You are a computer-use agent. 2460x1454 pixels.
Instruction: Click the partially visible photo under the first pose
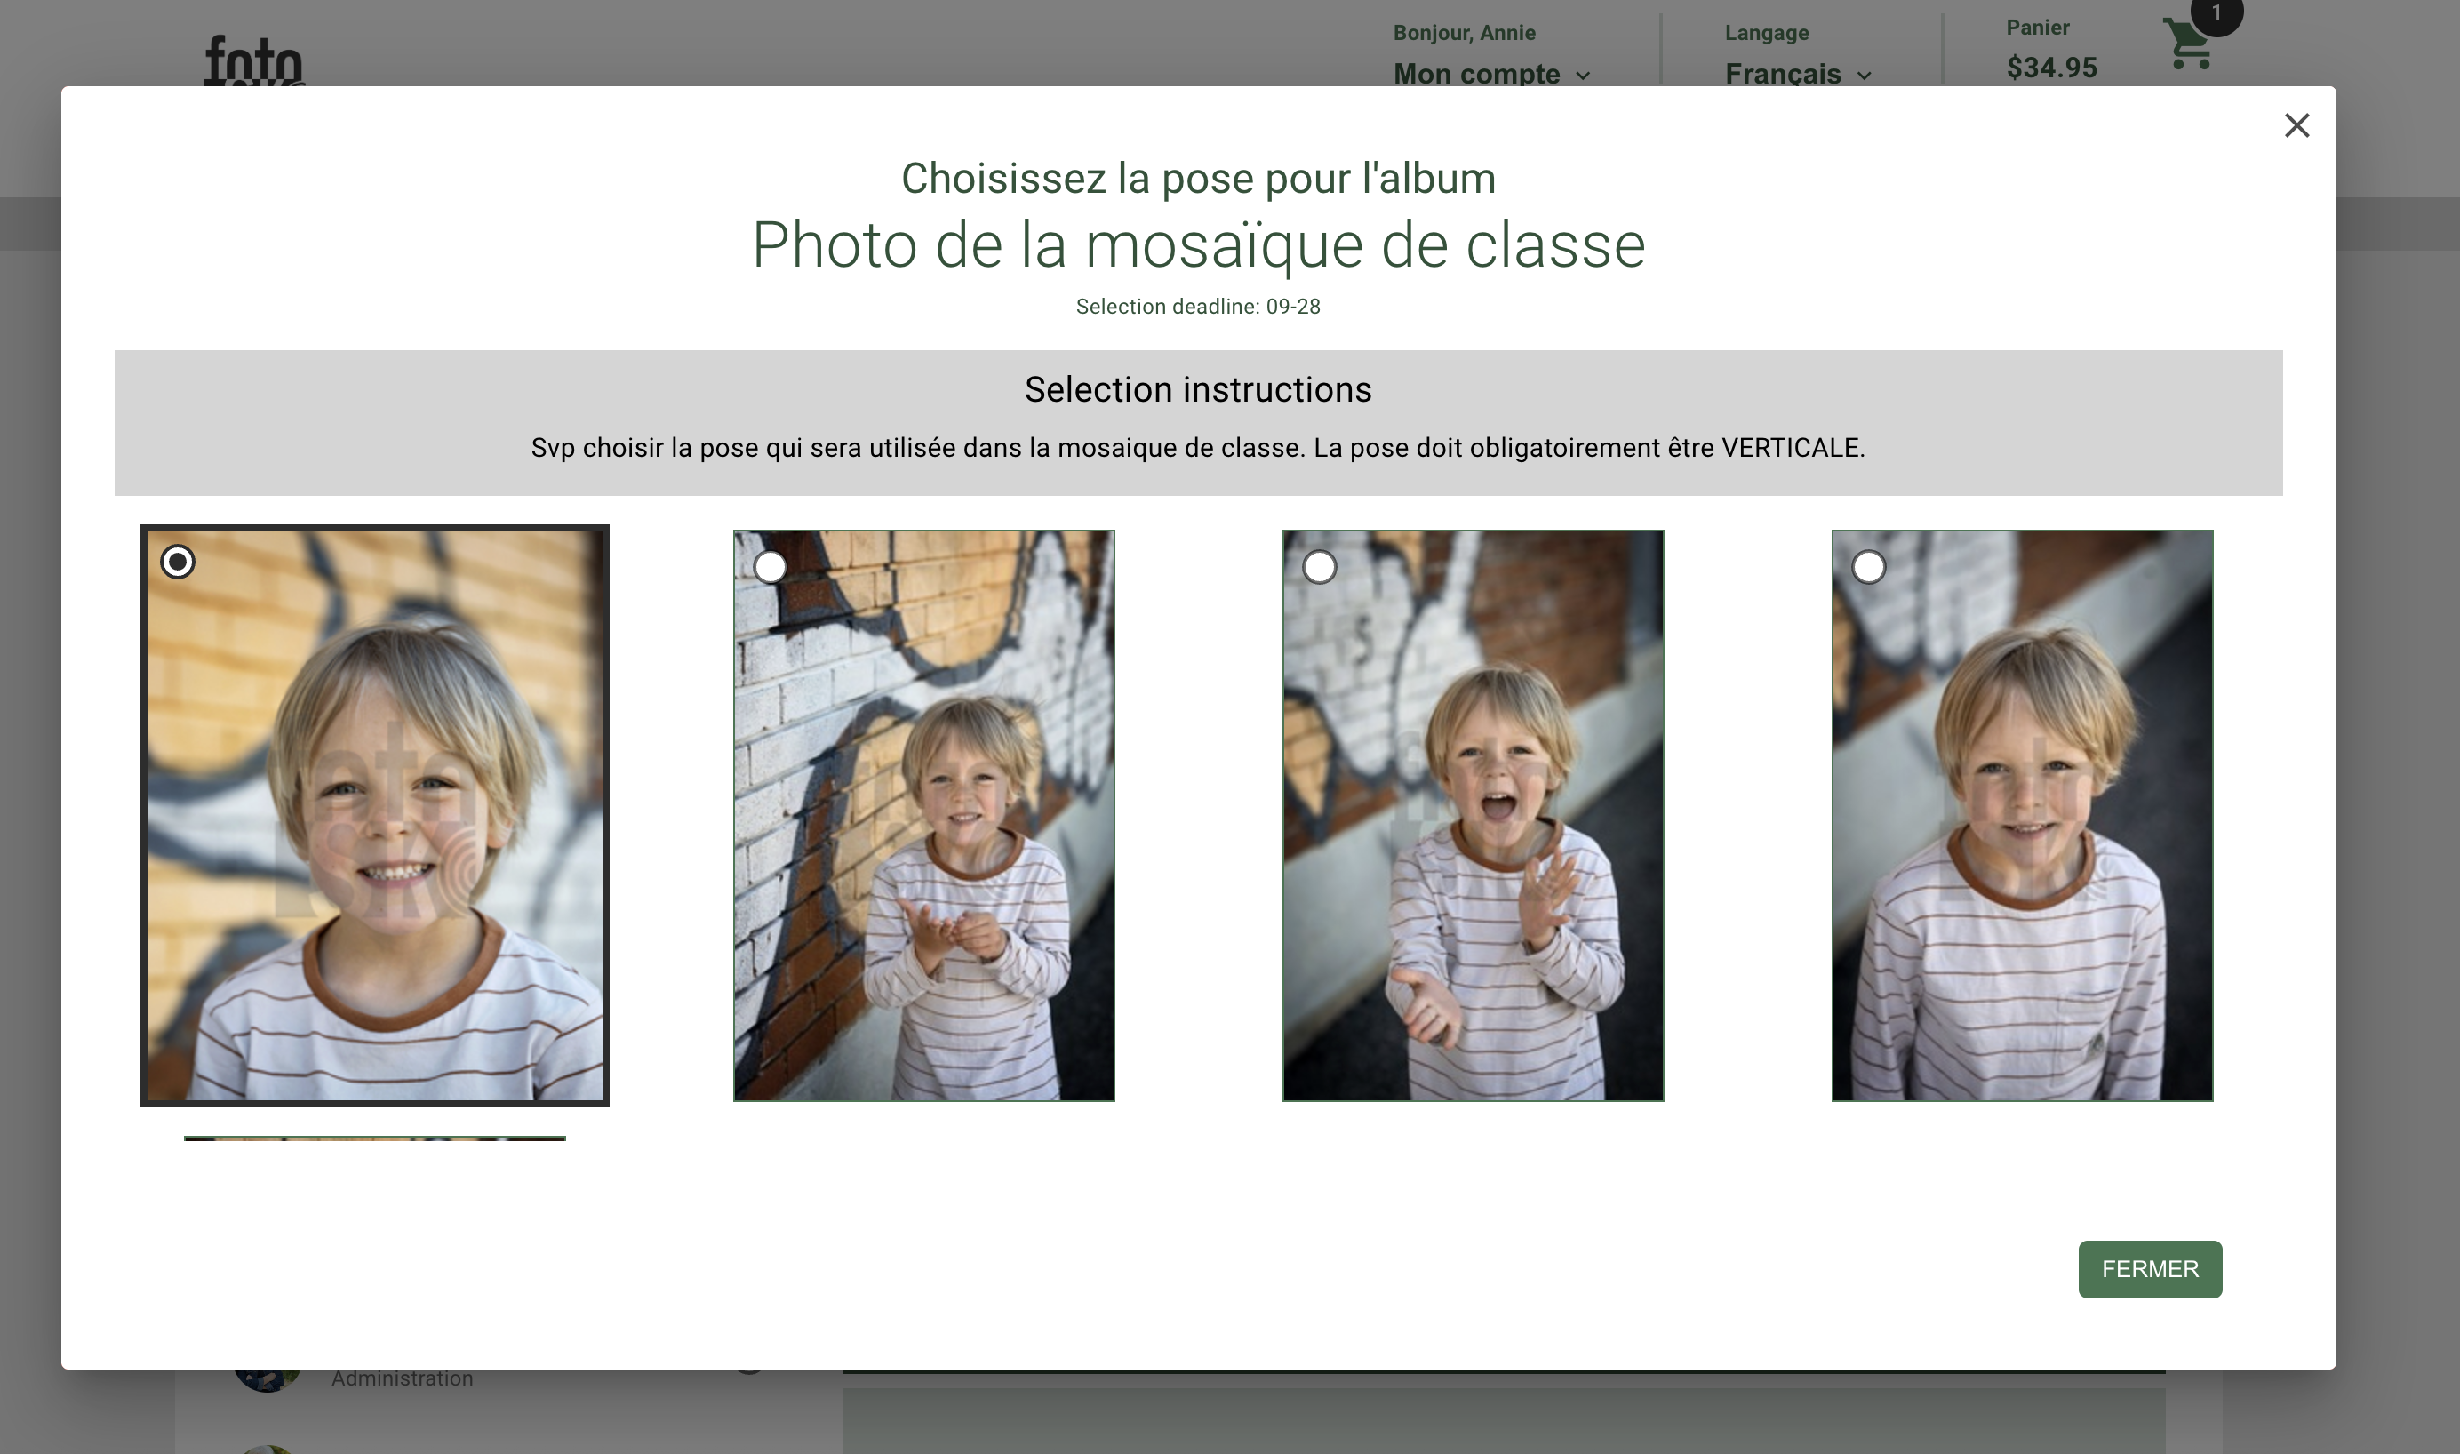375,1138
